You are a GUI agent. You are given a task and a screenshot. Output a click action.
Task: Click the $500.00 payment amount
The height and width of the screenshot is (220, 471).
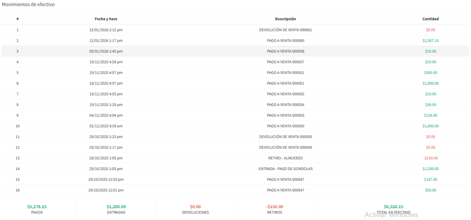pyautogui.click(x=431, y=72)
